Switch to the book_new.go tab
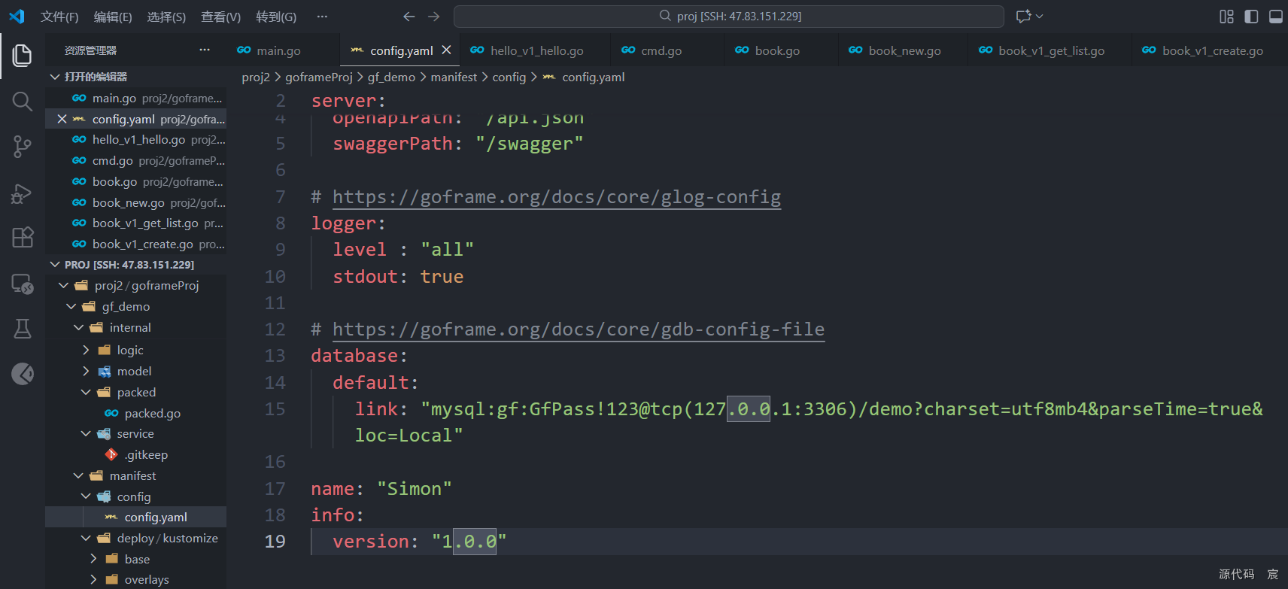The image size is (1288, 589). click(903, 50)
